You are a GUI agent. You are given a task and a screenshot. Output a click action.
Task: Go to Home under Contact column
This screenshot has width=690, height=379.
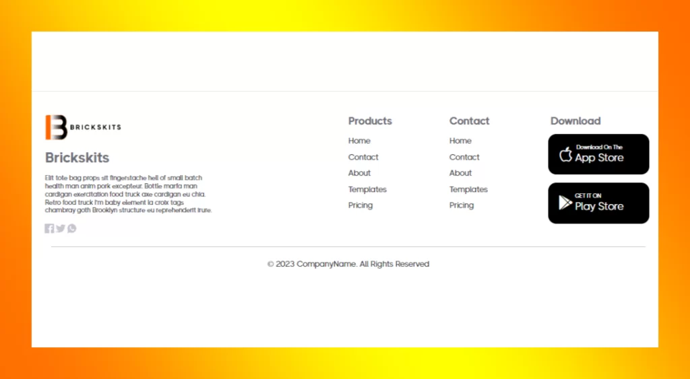coord(460,141)
